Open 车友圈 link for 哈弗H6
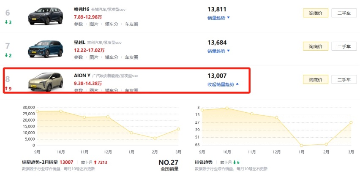360x179 pixels. 131,24
